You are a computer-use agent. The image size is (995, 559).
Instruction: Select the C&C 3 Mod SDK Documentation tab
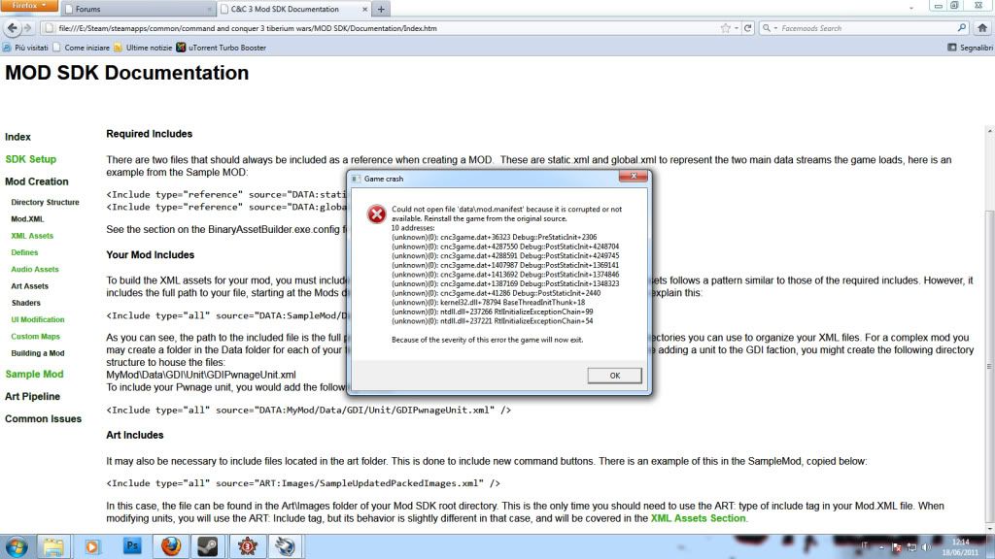pyautogui.click(x=293, y=9)
